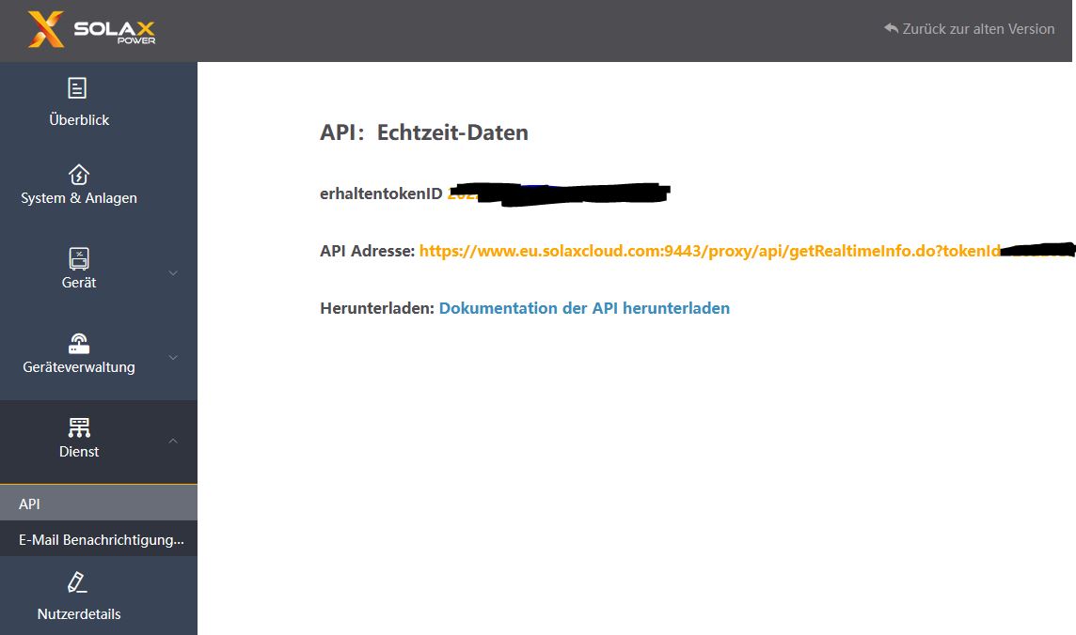
Task: Click Zurück zur alten Version text
Action: pyautogui.click(x=978, y=29)
